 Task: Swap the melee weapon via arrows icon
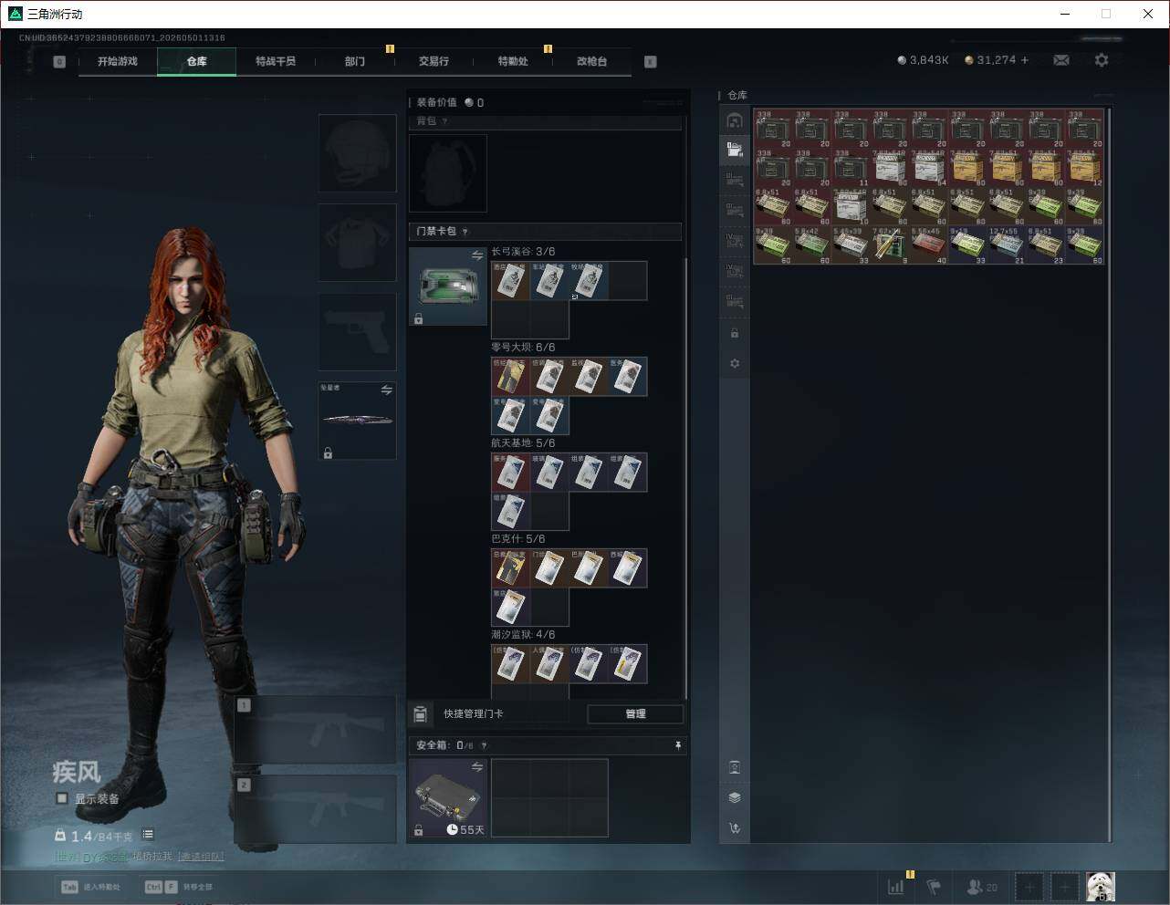click(x=387, y=390)
